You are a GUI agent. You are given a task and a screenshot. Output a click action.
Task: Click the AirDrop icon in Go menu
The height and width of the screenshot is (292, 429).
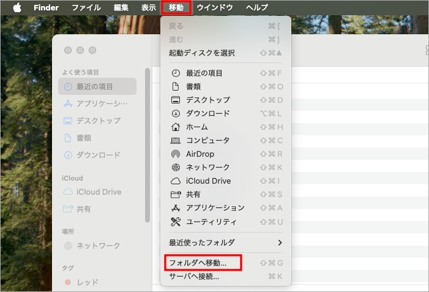pyautogui.click(x=176, y=154)
